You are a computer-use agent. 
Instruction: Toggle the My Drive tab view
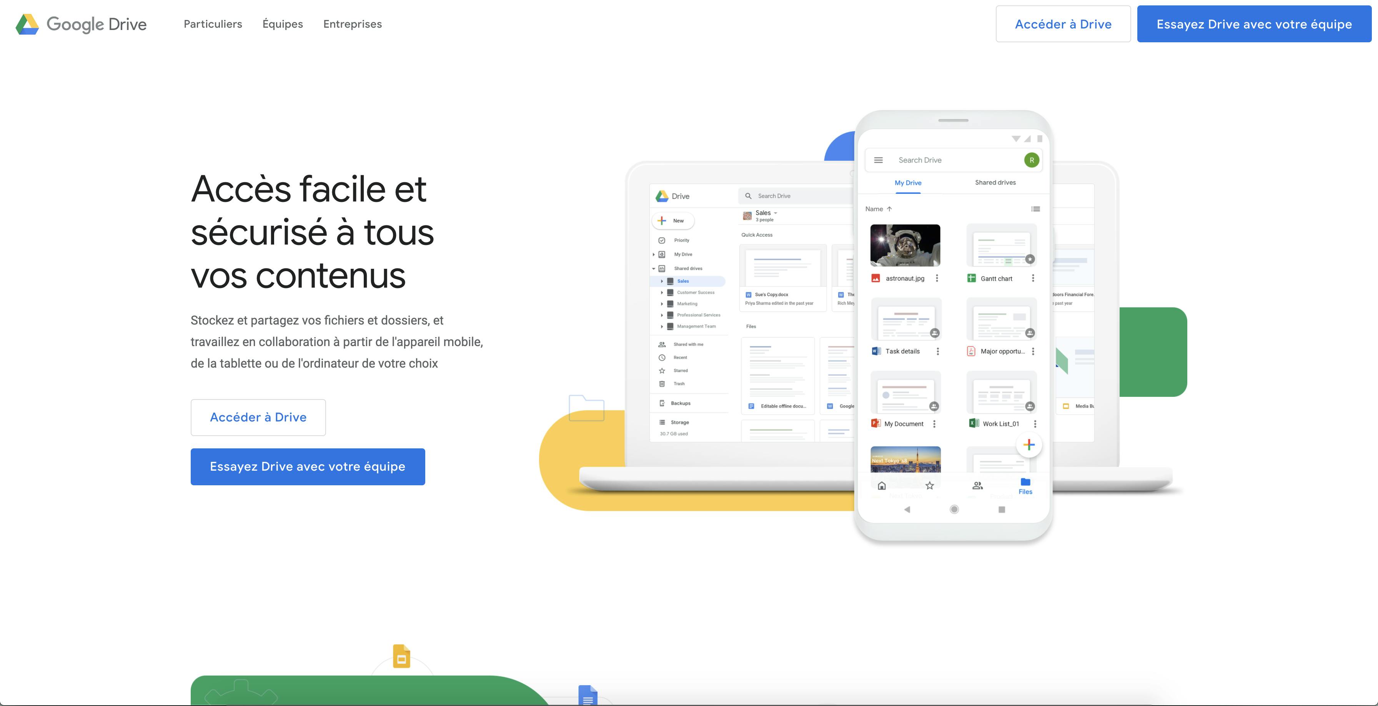(907, 183)
